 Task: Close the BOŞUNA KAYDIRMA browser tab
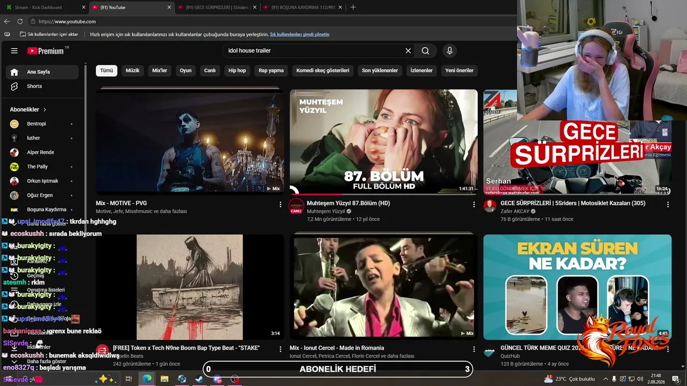(340, 8)
